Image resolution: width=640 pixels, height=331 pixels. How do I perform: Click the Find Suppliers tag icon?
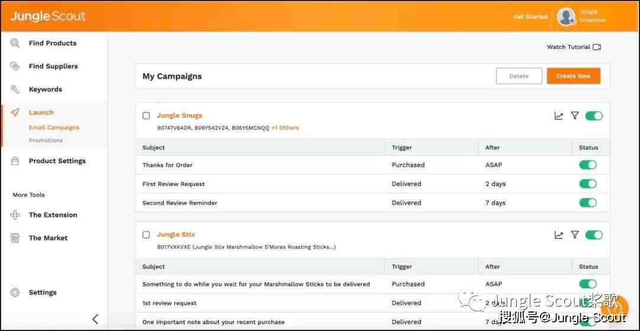point(15,66)
